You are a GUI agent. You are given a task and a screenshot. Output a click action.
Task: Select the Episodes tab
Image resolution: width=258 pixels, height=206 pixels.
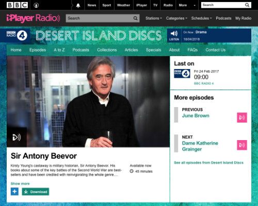[x=38, y=50]
